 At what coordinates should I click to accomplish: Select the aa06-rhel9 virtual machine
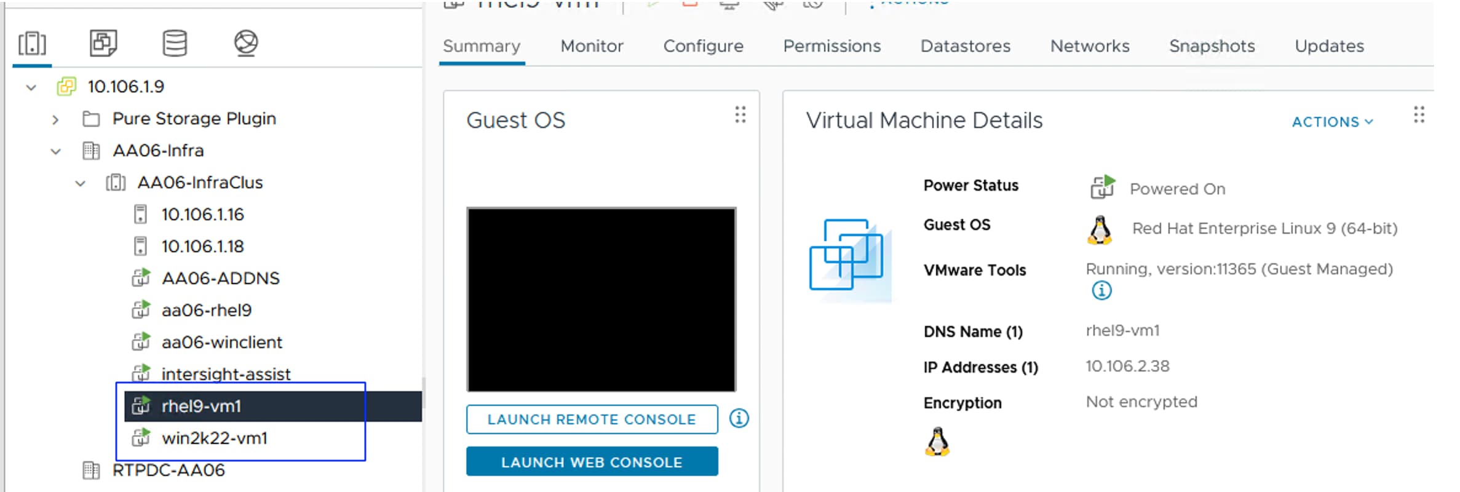click(x=207, y=311)
